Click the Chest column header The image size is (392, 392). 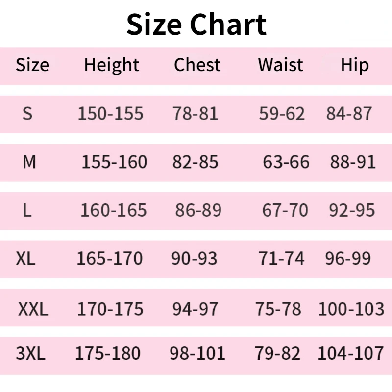[197, 65]
